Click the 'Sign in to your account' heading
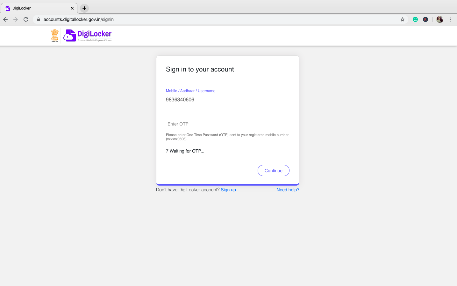The width and height of the screenshot is (457, 286). 200,69
